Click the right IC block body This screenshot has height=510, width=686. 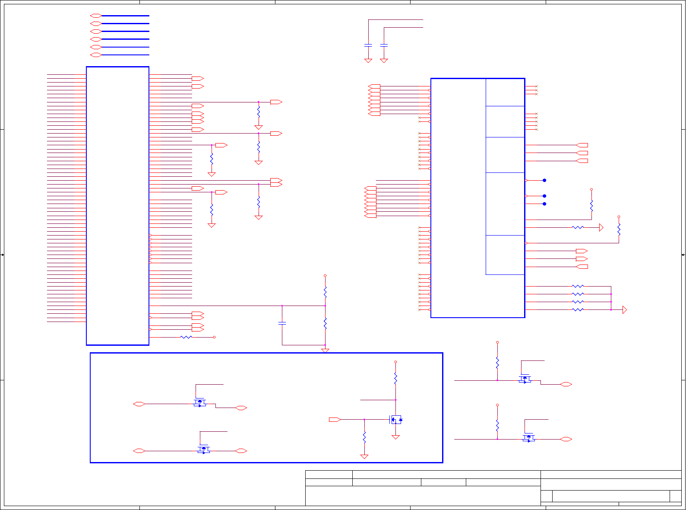pyautogui.click(x=477, y=198)
